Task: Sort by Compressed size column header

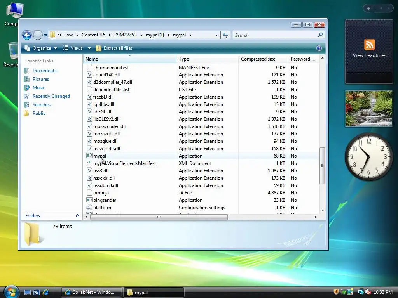Action: 263,59
